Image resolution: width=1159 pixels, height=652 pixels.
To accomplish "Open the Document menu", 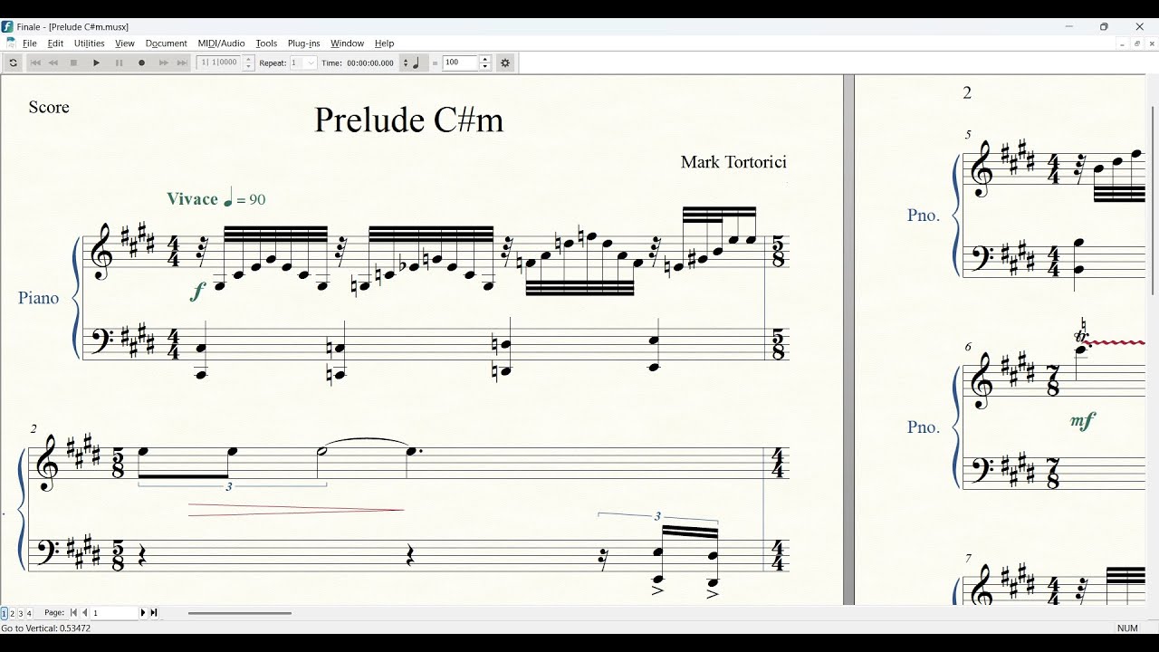I will [x=167, y=43].
